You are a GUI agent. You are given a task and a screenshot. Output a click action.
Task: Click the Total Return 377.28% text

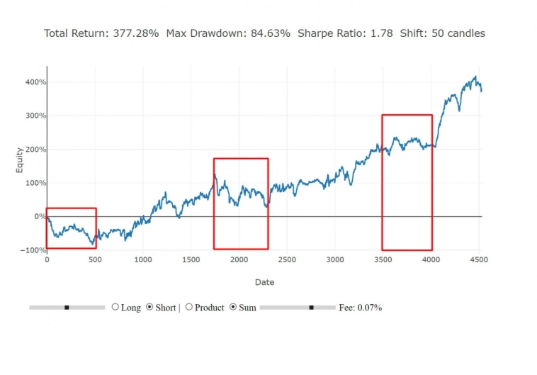coord(101,33)
